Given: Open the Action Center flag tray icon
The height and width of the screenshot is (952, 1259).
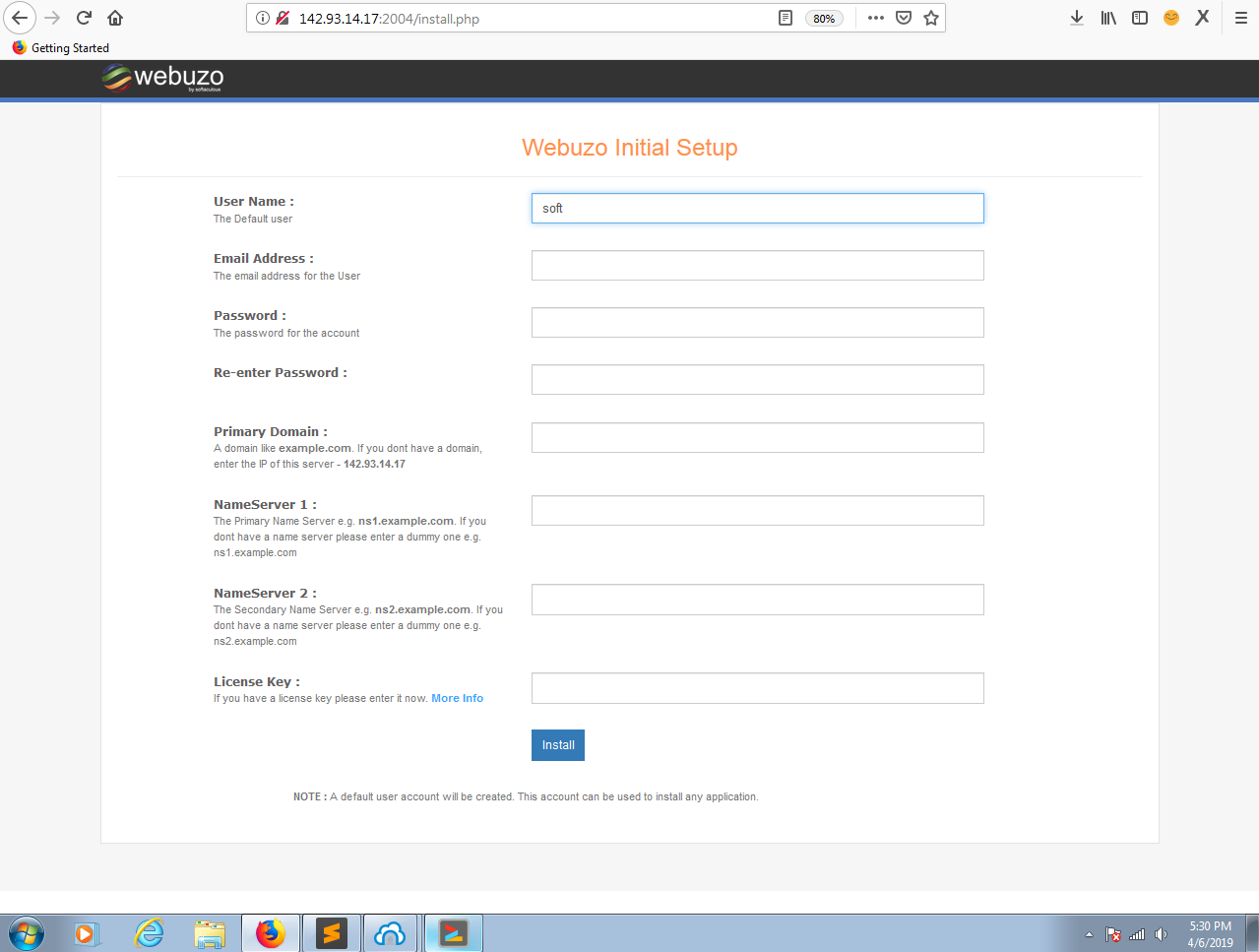Looking at the screenshot, I should point(1113,934).
